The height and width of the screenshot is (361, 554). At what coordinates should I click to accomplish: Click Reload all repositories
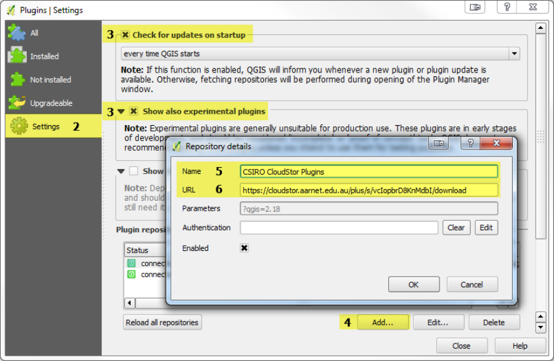pyautogui.click(x=162, y=322)
